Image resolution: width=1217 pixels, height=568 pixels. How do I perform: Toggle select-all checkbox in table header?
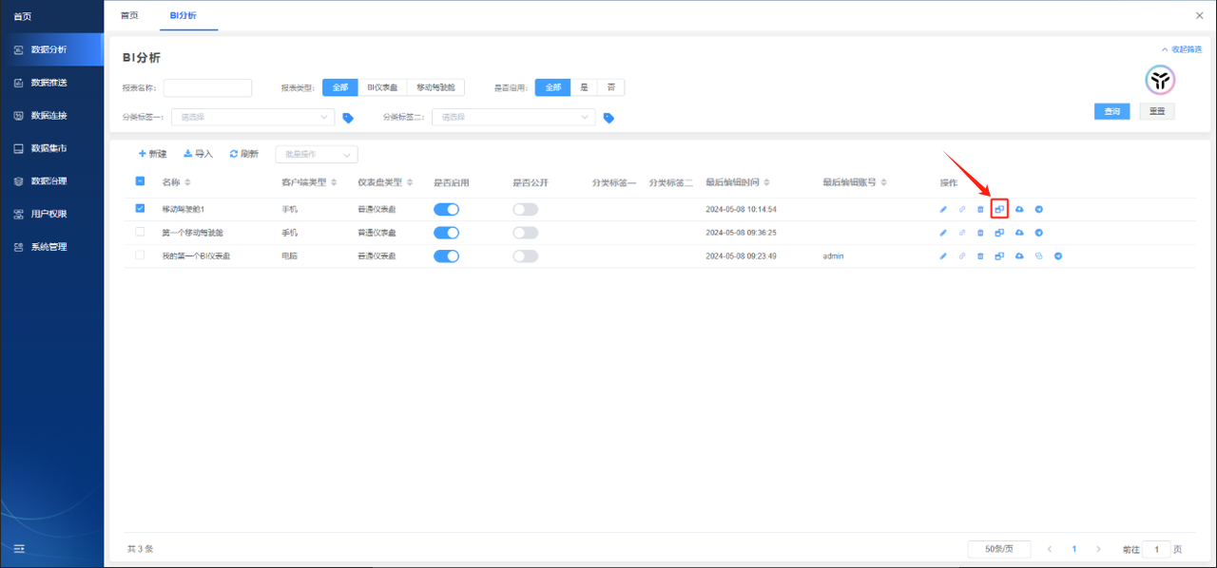coord(141,181)
